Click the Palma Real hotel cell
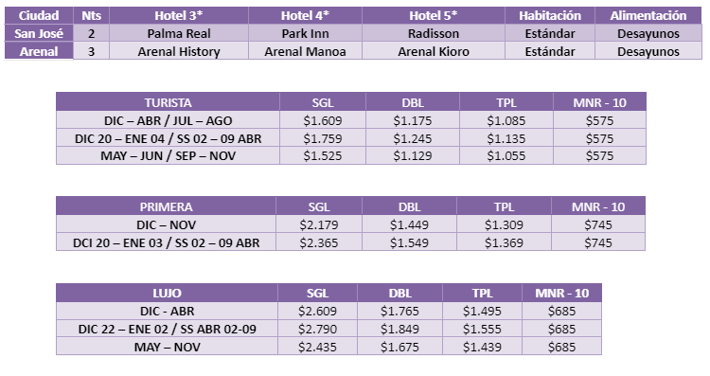The image size is (710, 376). (179, 33)
